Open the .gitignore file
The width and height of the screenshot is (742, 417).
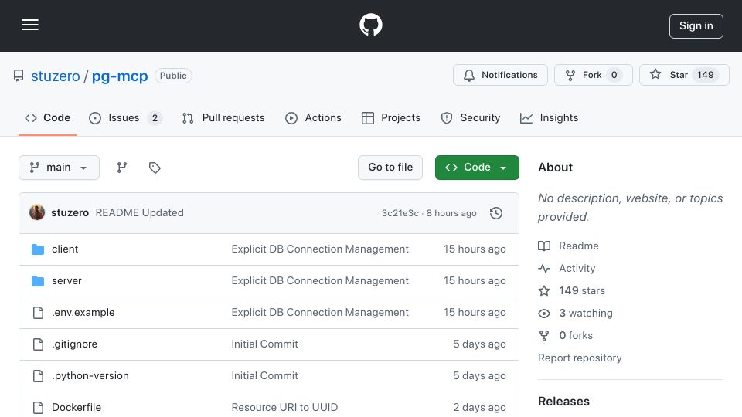click(x=75, y=344)
